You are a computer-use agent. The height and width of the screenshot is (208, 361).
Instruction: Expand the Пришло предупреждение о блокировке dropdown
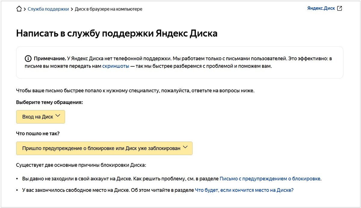101,148
